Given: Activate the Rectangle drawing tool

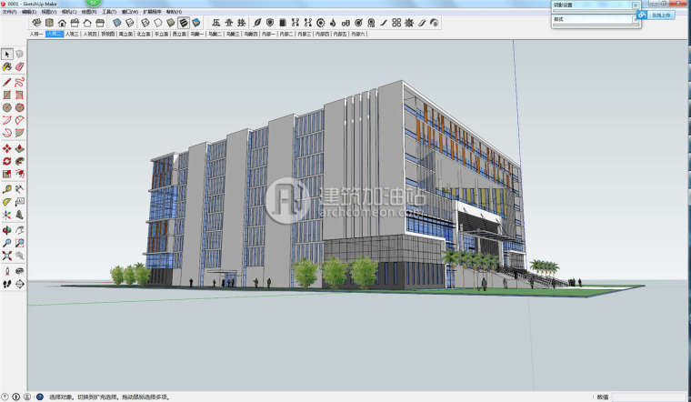Looking at the screenshot, I should click(7, 94).
